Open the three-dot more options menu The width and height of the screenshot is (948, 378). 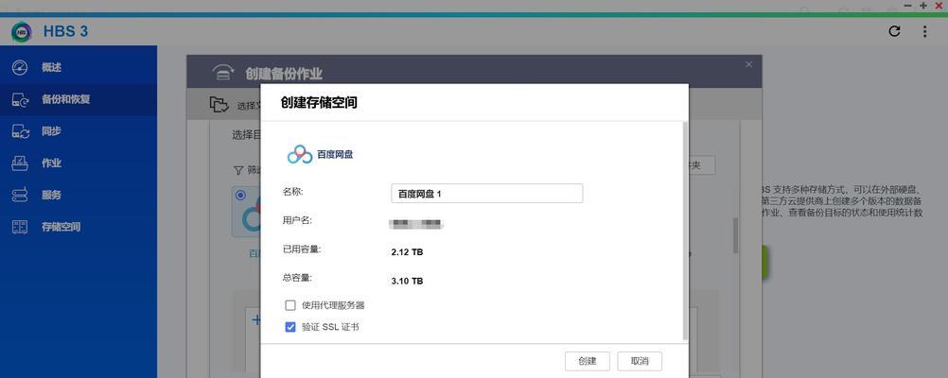(924, 31)
